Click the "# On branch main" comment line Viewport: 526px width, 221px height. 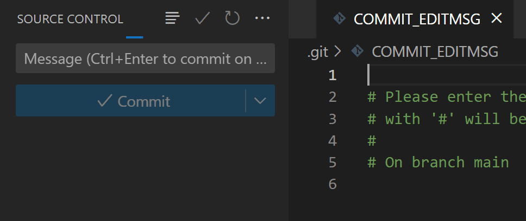(438, 162)
